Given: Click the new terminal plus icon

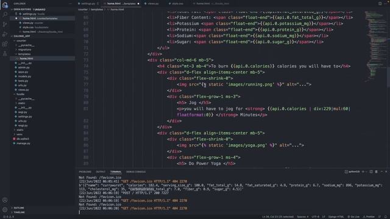Looking at the screenshot, I should pyautogui.click(x=363, y=172).
